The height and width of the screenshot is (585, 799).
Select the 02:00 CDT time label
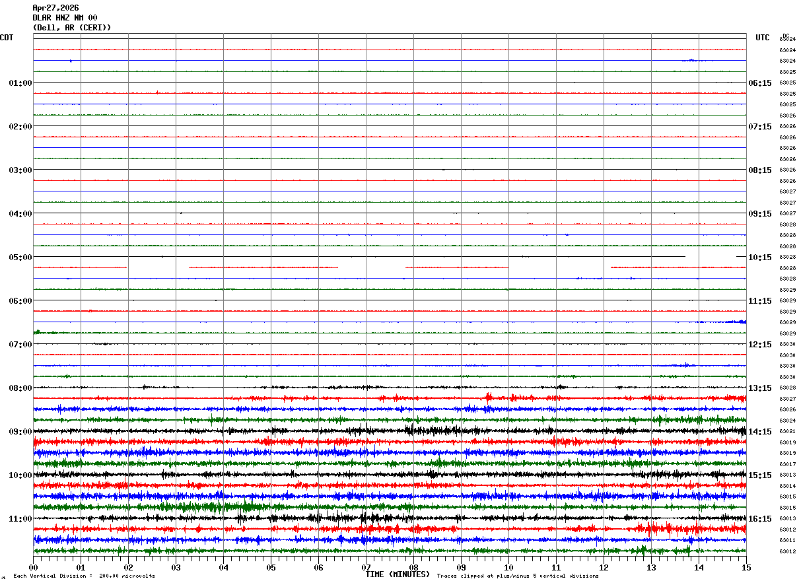(20, 127)
